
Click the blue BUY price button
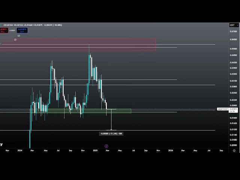pos(22,30)
